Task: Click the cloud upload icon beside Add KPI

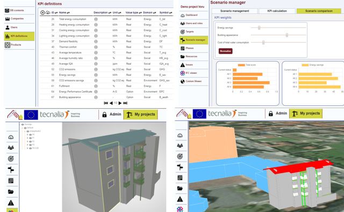Action: click(x=48, y=13)
